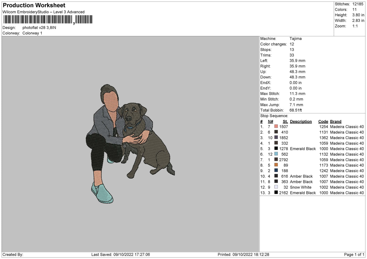This screenshot has height=259, width=367.
Task: Click the code 1254 in stop 1
Action: coord(324,127)
